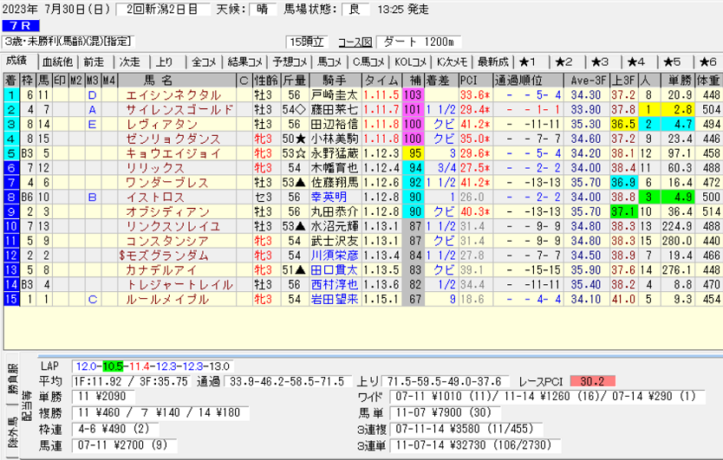Viewport: 723px width, 460px height.
Task: Open the KOLコメ tab
Action: [409, 62]
